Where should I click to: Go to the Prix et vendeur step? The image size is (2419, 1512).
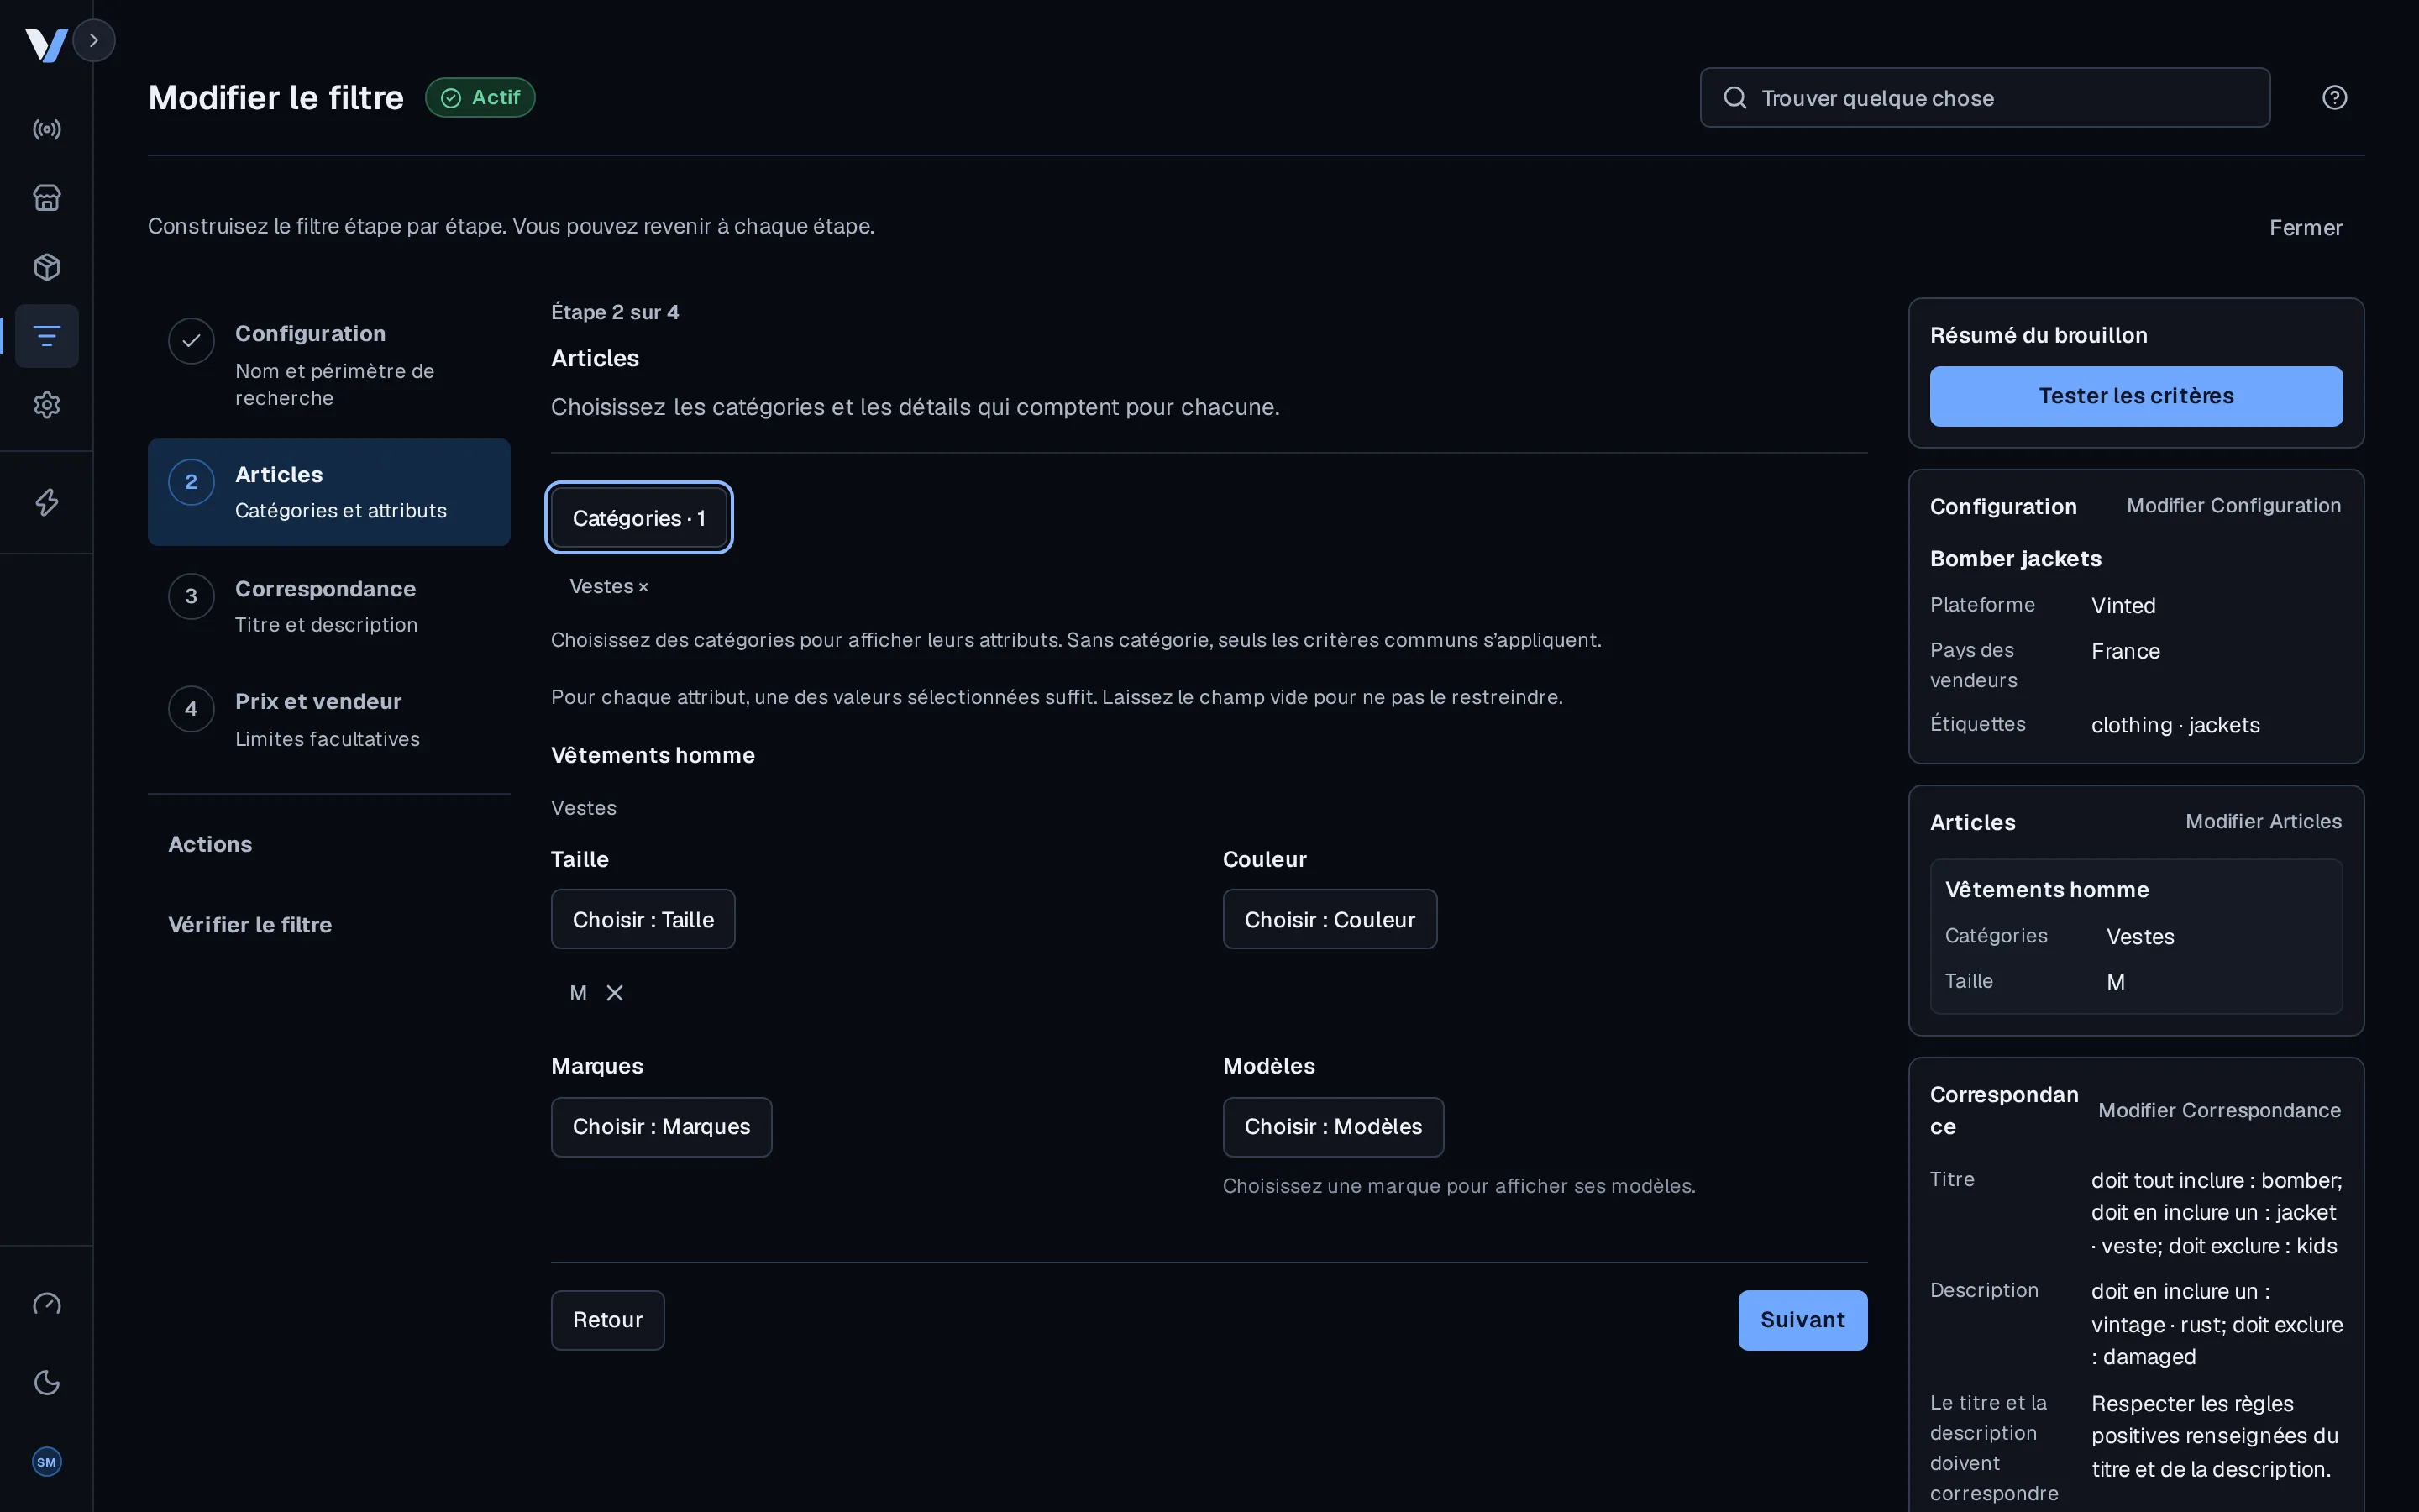coord(329,719)
